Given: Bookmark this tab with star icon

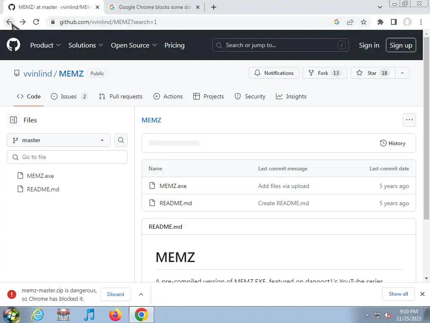Looking at the screenshot, I should pyautogui.click(x=364, y=22).
